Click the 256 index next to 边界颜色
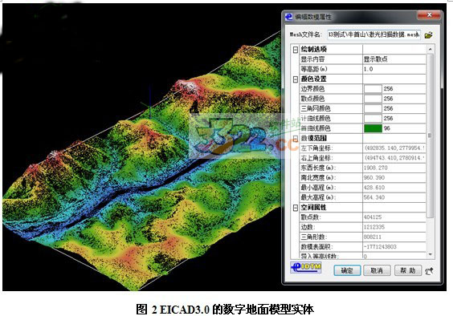 point(388,88)
